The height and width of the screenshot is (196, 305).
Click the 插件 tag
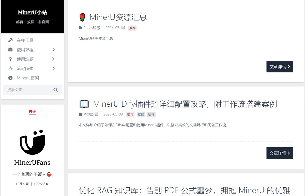point(151,114)
